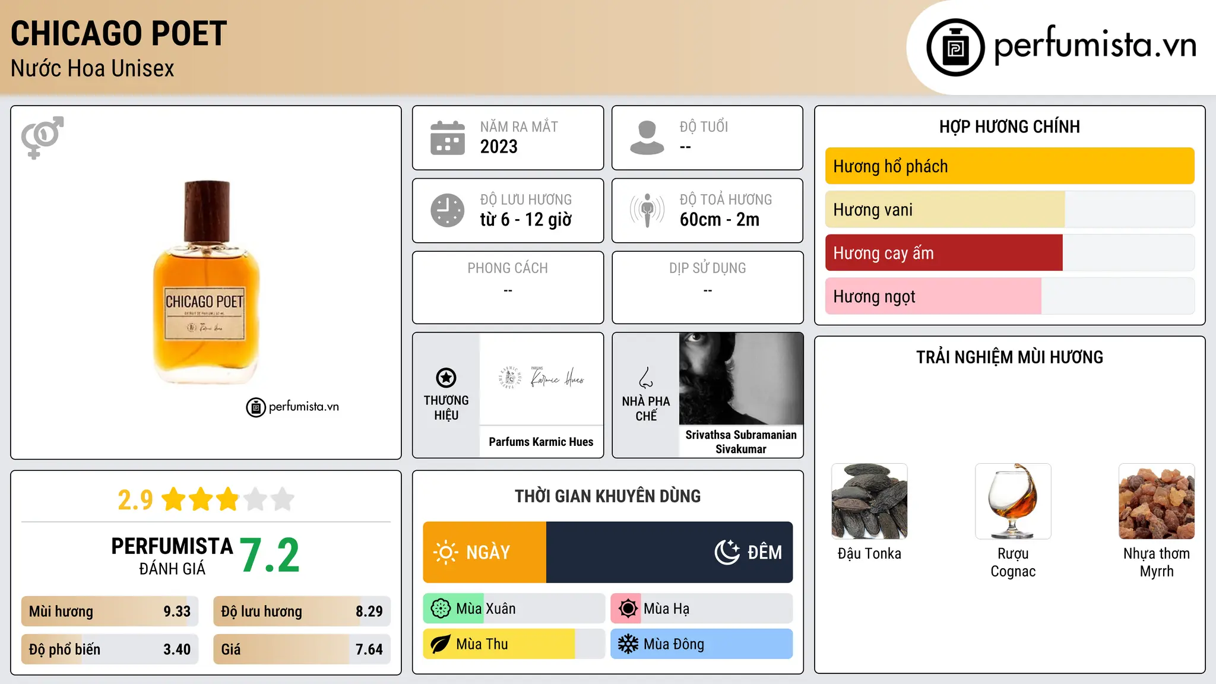
Task: Click the THỜI GIAN KHUYÊN DÙNG heading
Action: click(x=607, y=496)
